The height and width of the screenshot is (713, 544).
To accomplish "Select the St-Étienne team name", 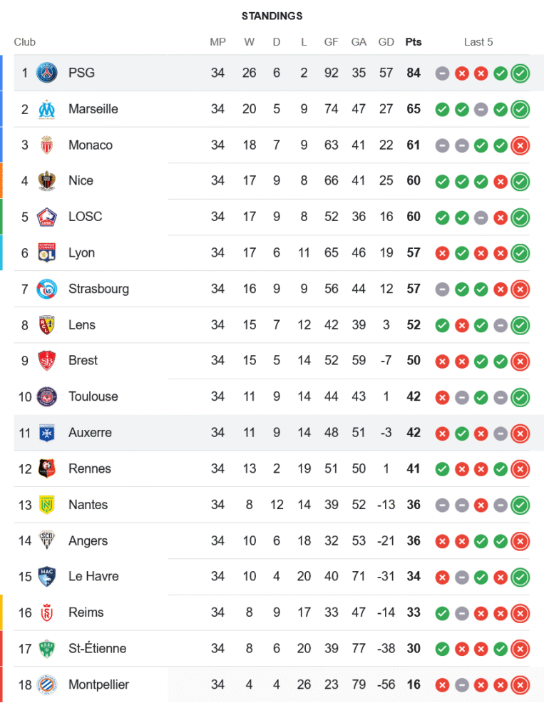I will 97,648.
